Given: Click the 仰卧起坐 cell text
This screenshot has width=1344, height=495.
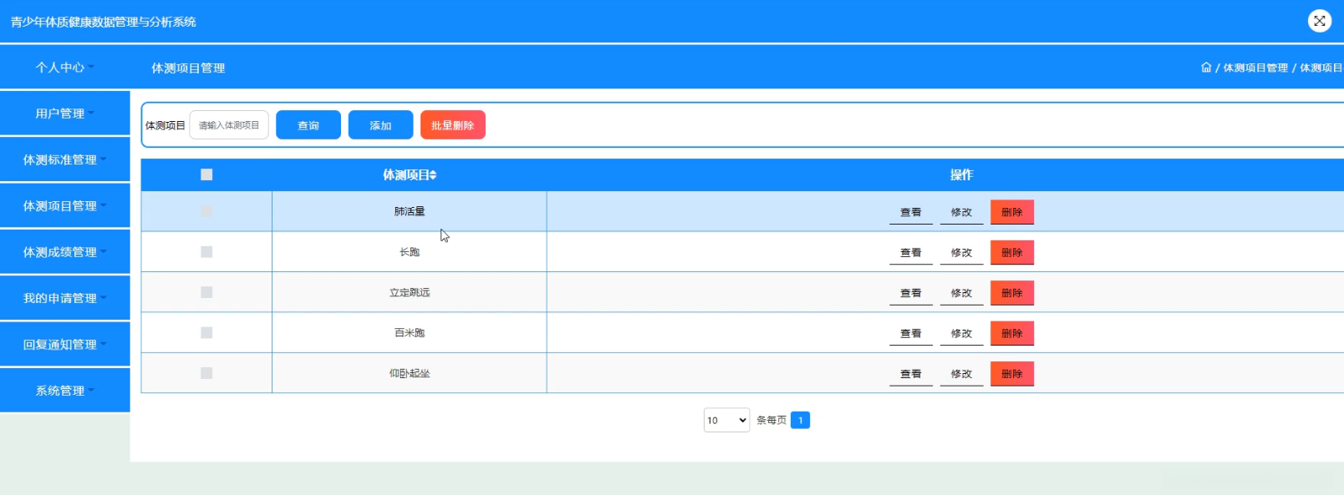Looking at the screenshot, I should 410,373.
